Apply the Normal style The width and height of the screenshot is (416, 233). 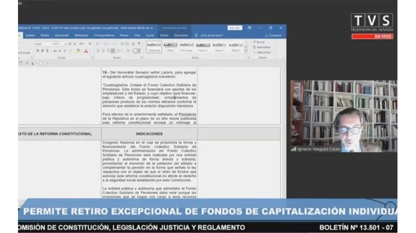154,47
